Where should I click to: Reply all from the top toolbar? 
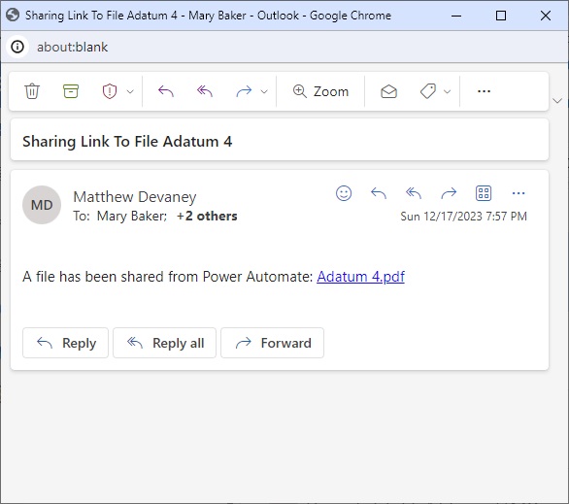(x=205, y=91)
